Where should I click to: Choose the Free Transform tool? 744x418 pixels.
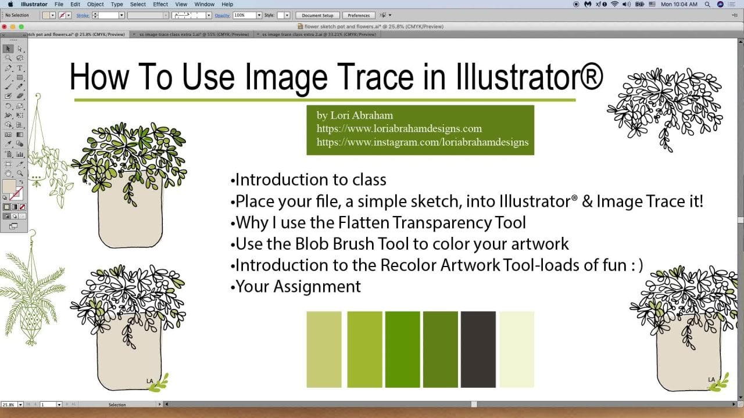pyautogui.click(x=20, y=114)
